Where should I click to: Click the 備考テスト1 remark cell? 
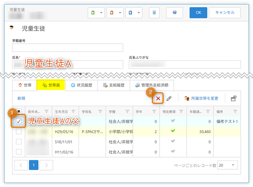[x=227, y=121]
